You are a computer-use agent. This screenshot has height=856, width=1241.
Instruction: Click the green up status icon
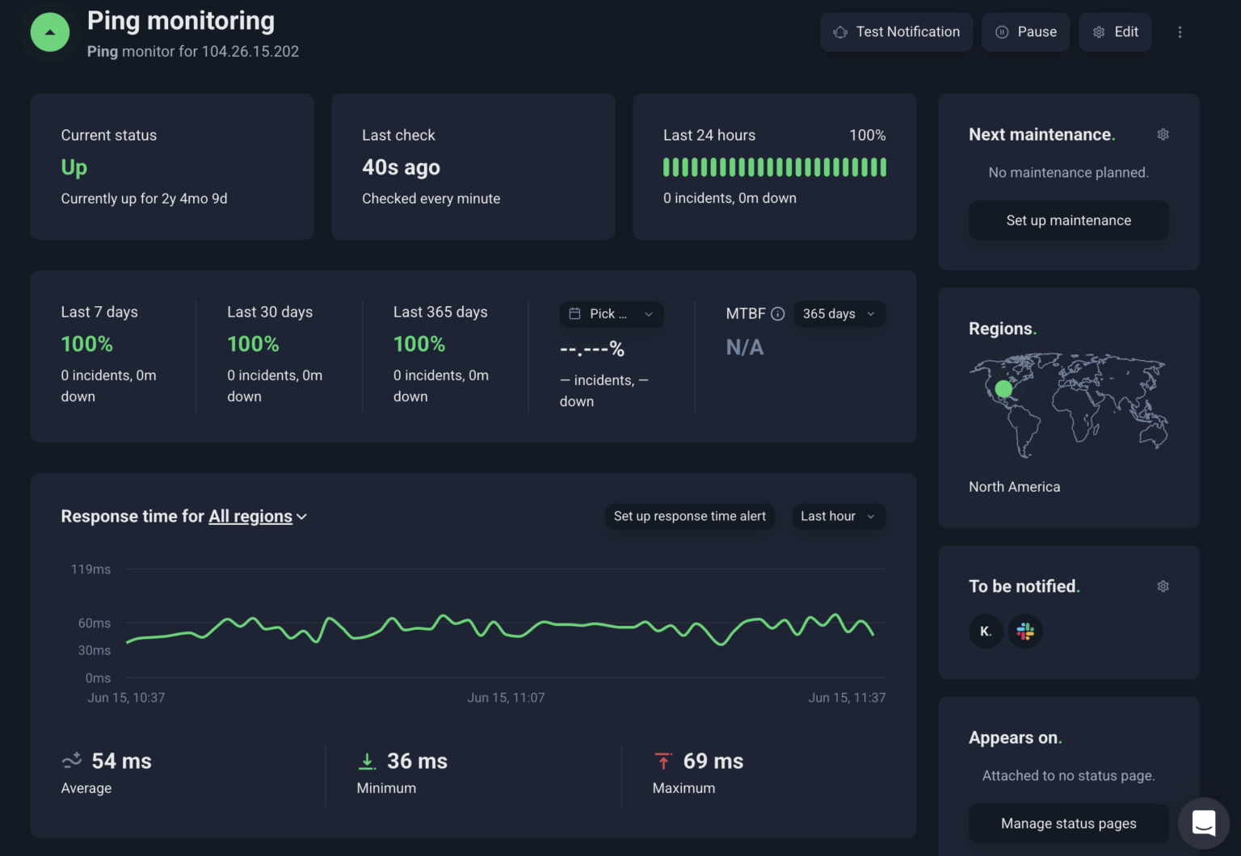coord(50,32)
